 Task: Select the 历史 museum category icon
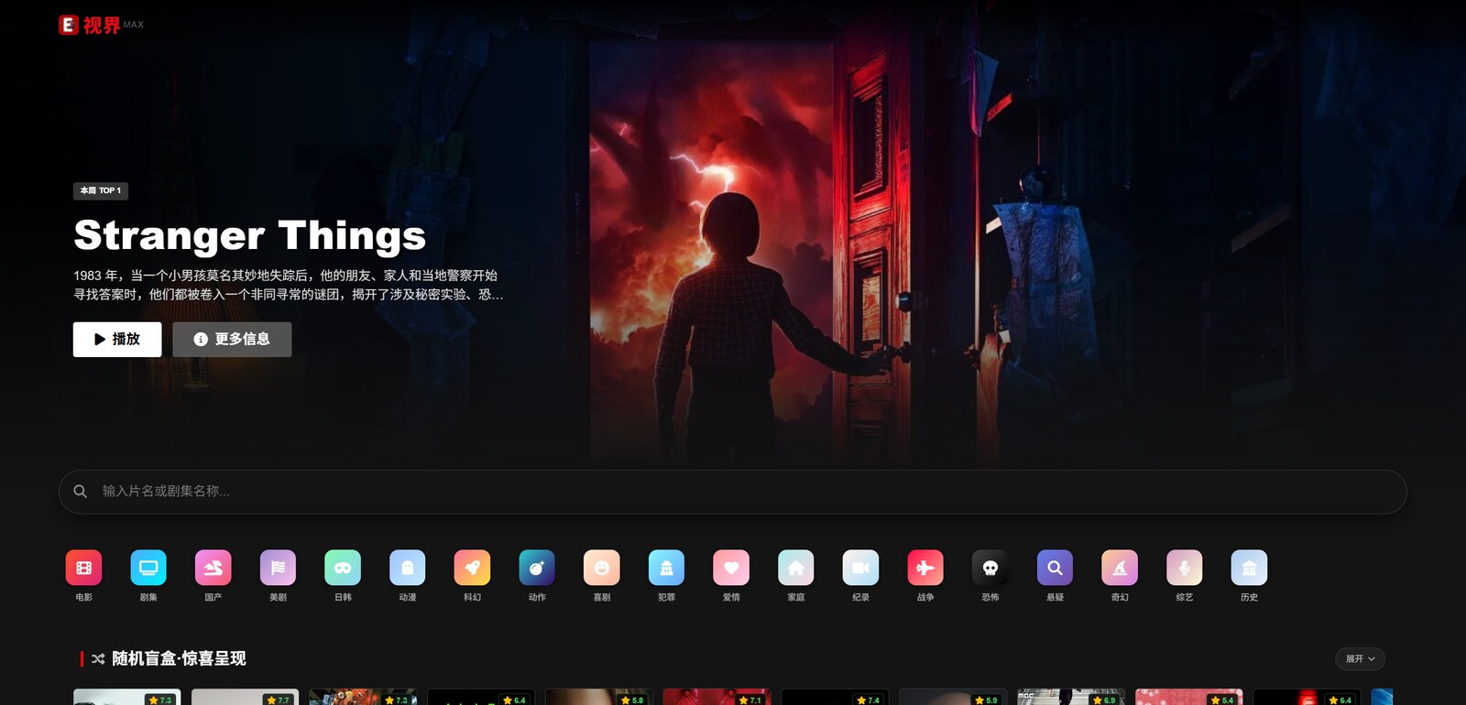(x=1249, y=568)
